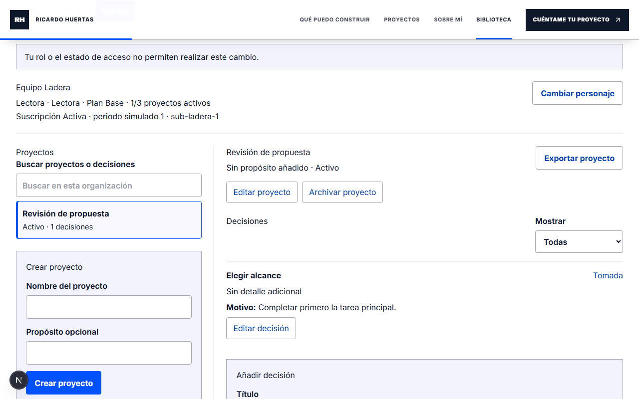
Task: Click 'Sin detalle adicional' text
Action: (264, 292)
